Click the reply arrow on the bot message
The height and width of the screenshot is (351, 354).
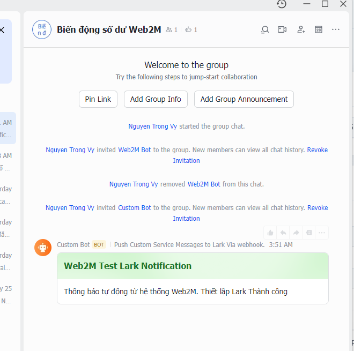click(283, 233)
